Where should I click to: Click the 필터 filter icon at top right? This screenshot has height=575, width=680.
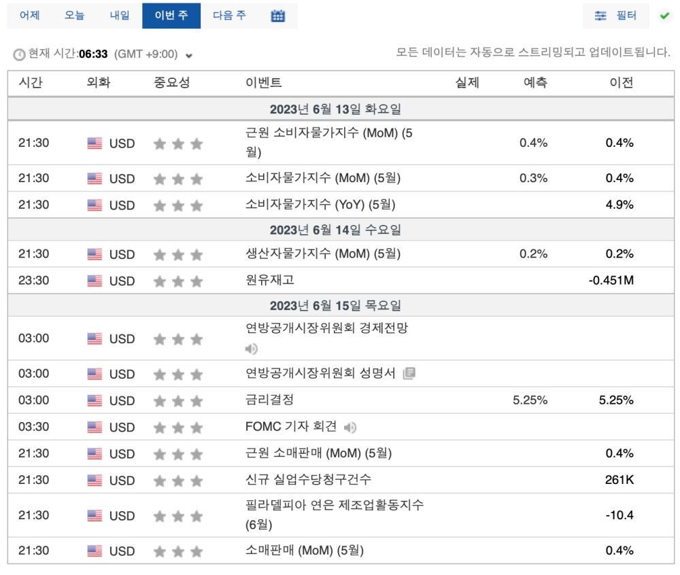tap(600, 15)
